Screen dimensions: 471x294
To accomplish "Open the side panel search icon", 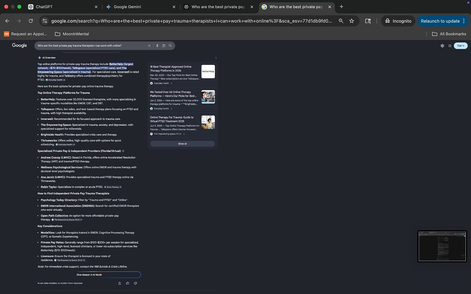I will click(x=368, y=21).
